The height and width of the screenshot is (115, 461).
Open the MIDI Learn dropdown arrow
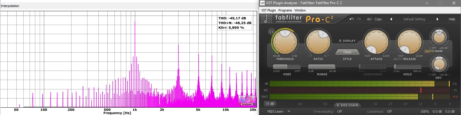(289, 111)
